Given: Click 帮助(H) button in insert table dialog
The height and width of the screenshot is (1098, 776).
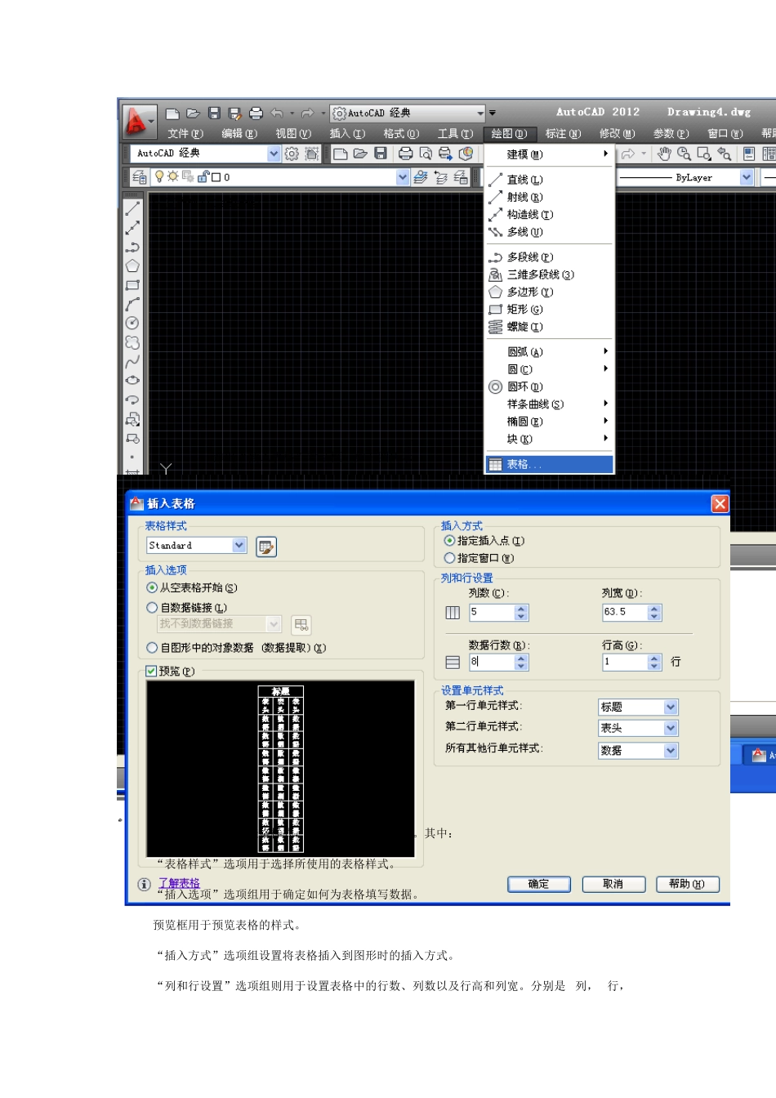Looking at the screenshot, I should [688, 884].
